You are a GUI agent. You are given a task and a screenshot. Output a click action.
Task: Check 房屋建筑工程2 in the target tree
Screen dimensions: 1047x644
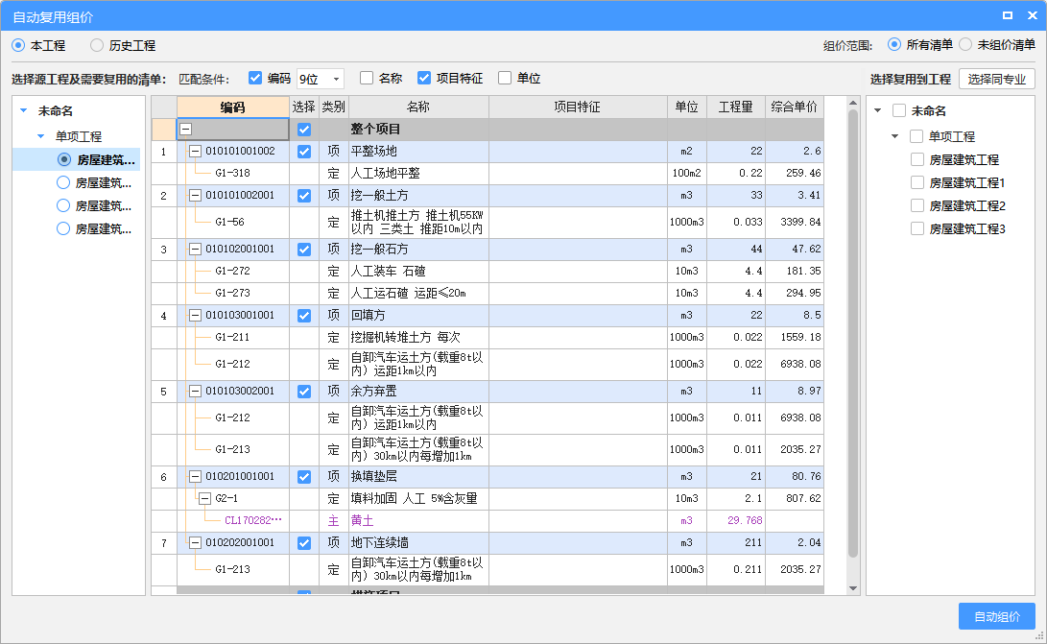(917, 205)
